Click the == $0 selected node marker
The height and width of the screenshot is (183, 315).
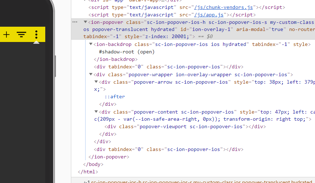[205, 37]
